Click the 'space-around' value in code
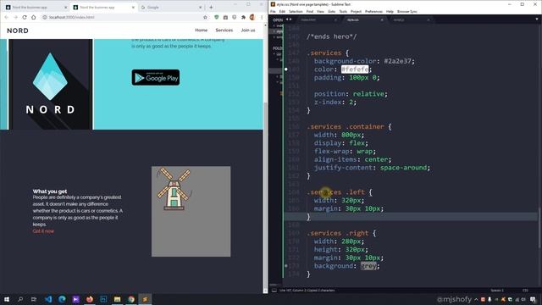 pos(403,168)
